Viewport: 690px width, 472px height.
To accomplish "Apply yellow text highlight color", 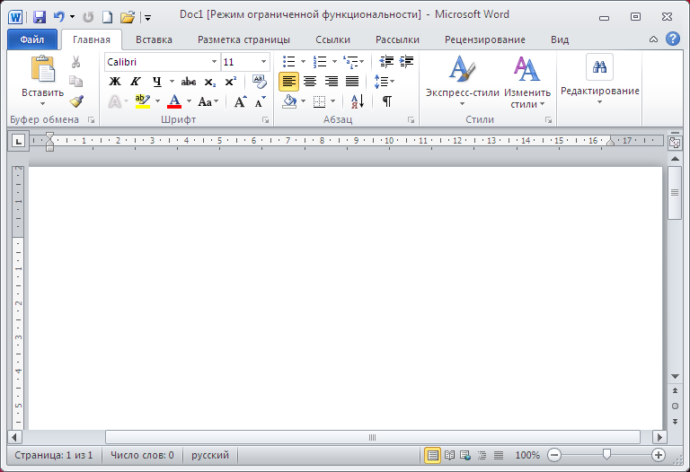I will (x=143, y=101).
